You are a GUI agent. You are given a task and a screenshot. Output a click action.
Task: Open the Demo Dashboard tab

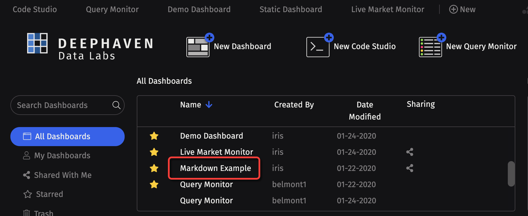coord(199,9)
